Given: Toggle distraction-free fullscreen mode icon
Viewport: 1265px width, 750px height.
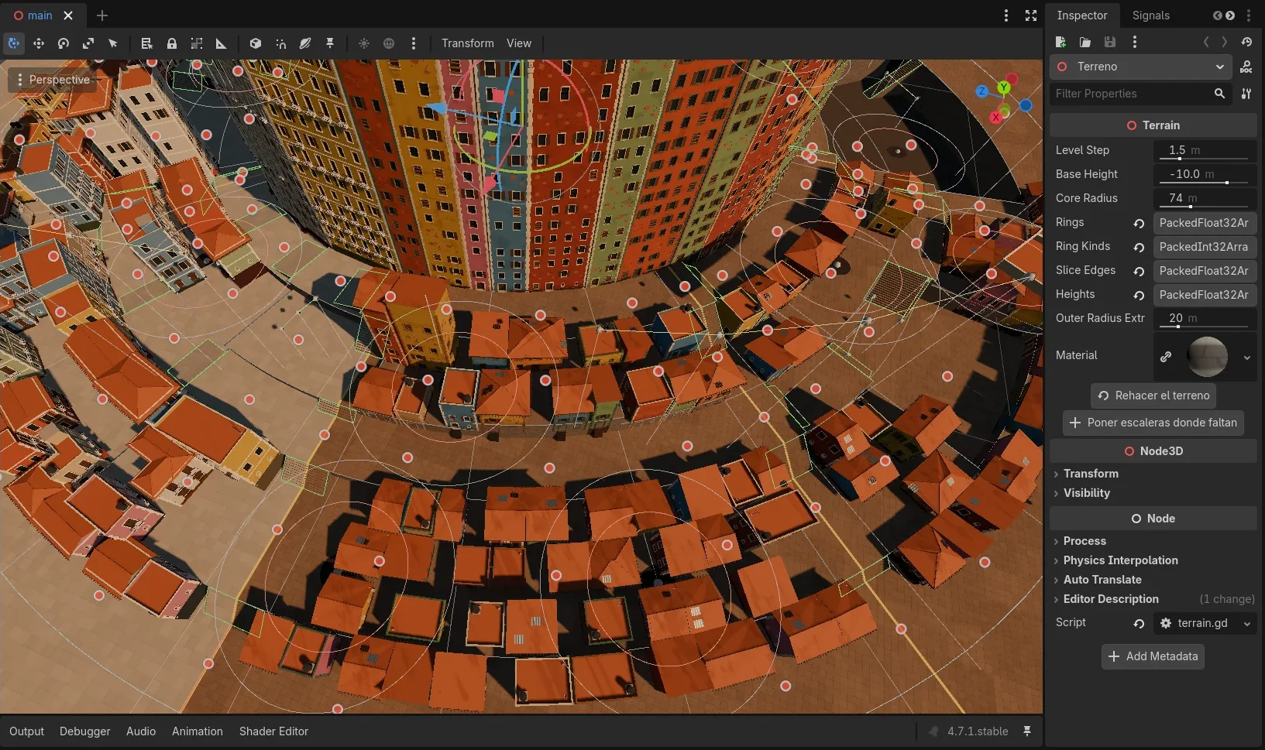Looking at the screenshot, I should pos(1031,15).
